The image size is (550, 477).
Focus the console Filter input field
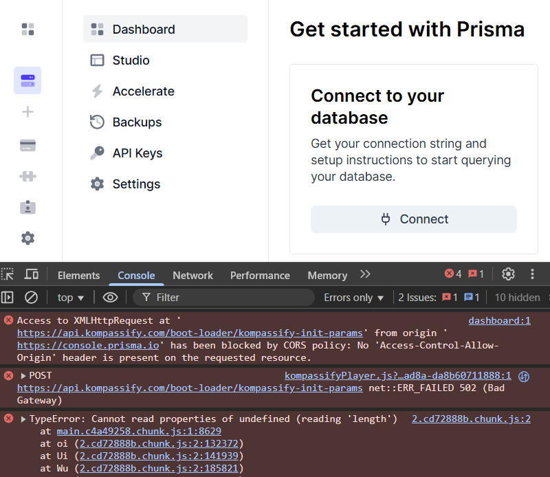coord(223,298)
